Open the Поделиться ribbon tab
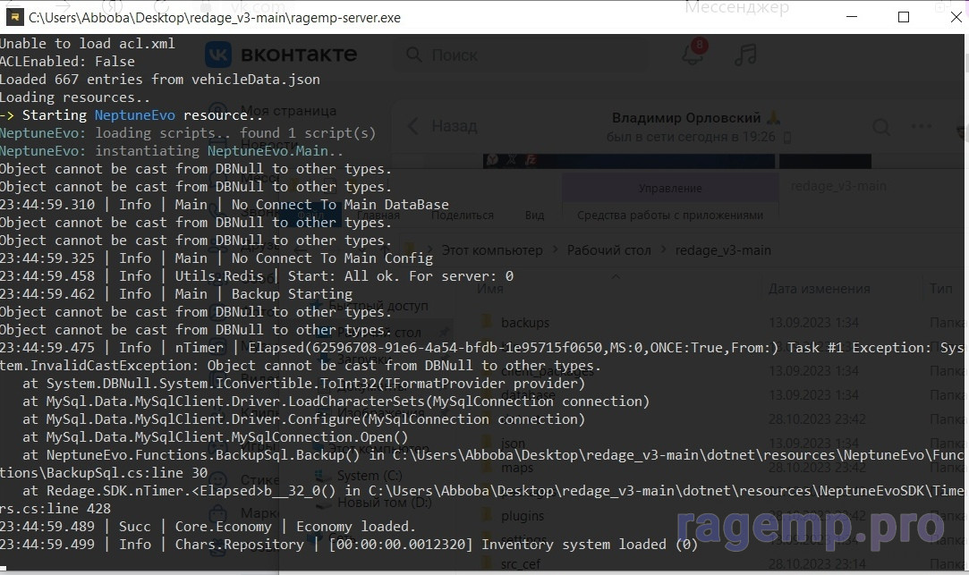969x575 pixels. point(462,215)
